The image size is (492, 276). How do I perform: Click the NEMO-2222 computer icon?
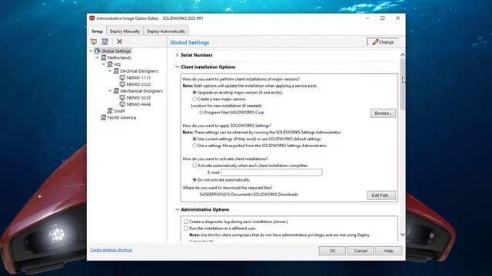122,84
